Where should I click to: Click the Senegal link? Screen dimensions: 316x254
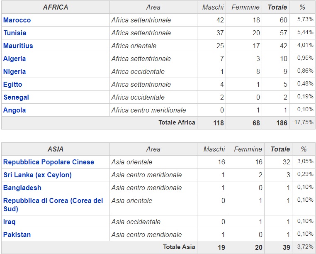tap(16, 97)
